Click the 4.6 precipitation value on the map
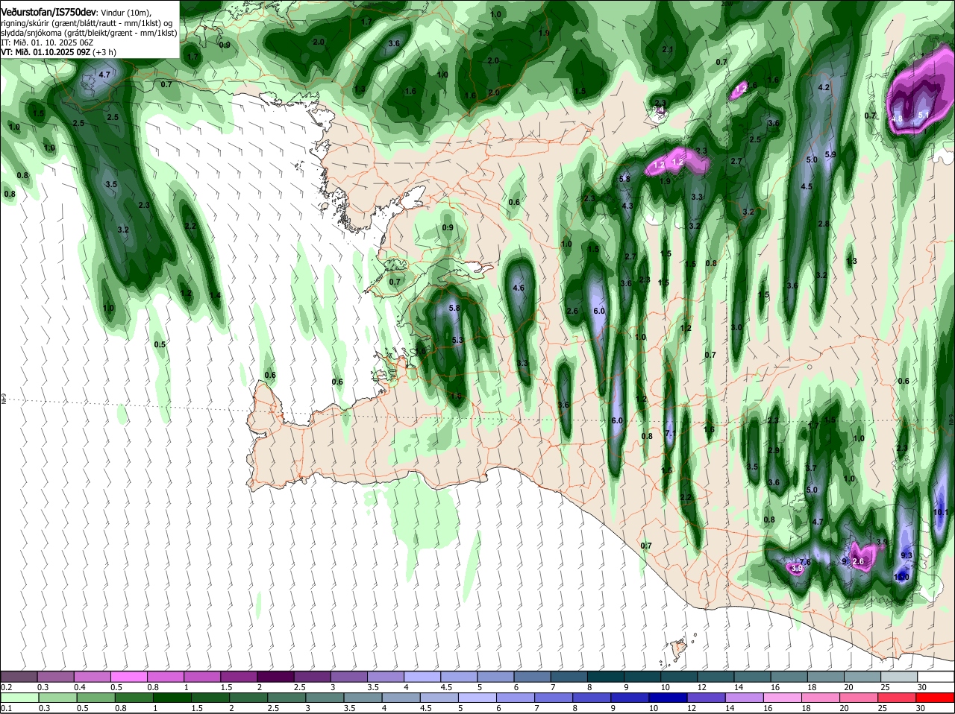 (519, 288)
